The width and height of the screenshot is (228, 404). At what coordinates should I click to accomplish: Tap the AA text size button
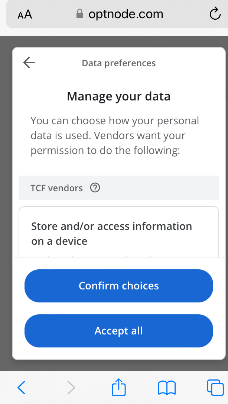tap(25, 15)
